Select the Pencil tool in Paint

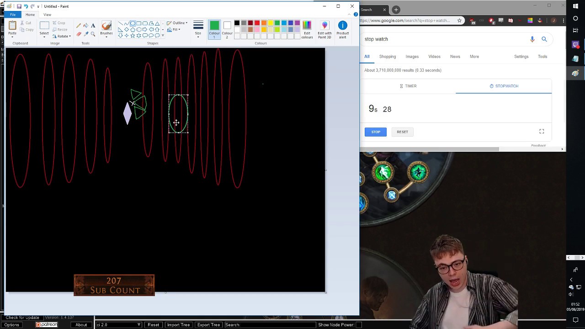click(x=79, y=26)
